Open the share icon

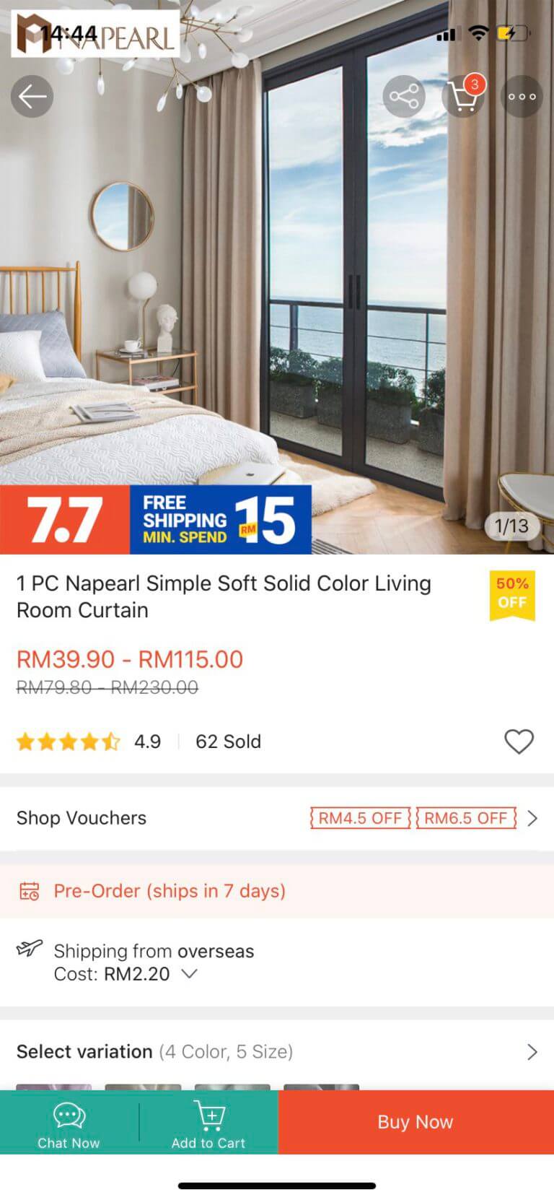tap(404, 96)
